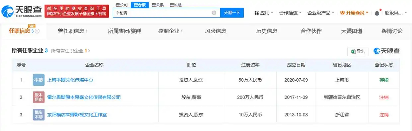Switch to the 查关系 search tab

tap(158, 5)
